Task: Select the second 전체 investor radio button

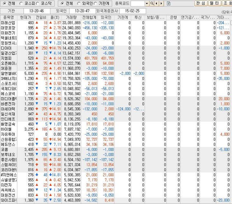Action: [x=62, y=4]
